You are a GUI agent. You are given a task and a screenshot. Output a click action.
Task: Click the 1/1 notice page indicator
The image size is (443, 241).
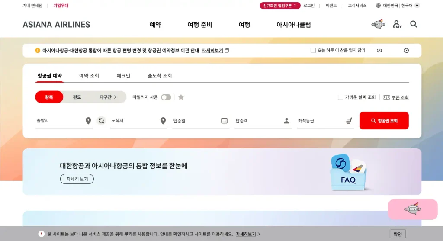(379, 51)
